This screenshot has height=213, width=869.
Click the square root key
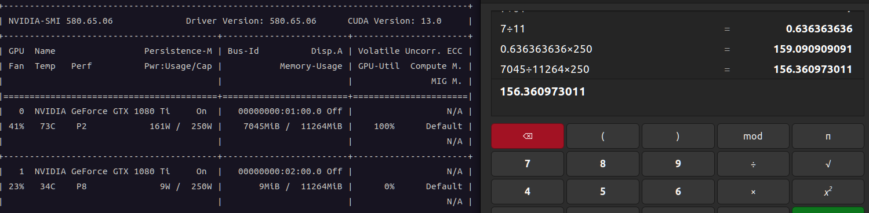click(x=828, y=164)
